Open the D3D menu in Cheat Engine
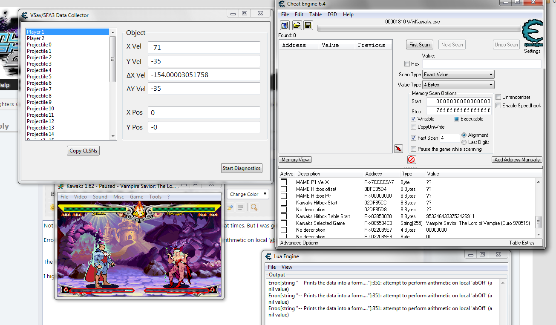This screenshot has height=325, width=556. click(x=332, y=14)
